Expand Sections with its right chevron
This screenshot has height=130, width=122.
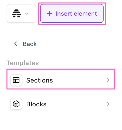[x=108, y=80]
